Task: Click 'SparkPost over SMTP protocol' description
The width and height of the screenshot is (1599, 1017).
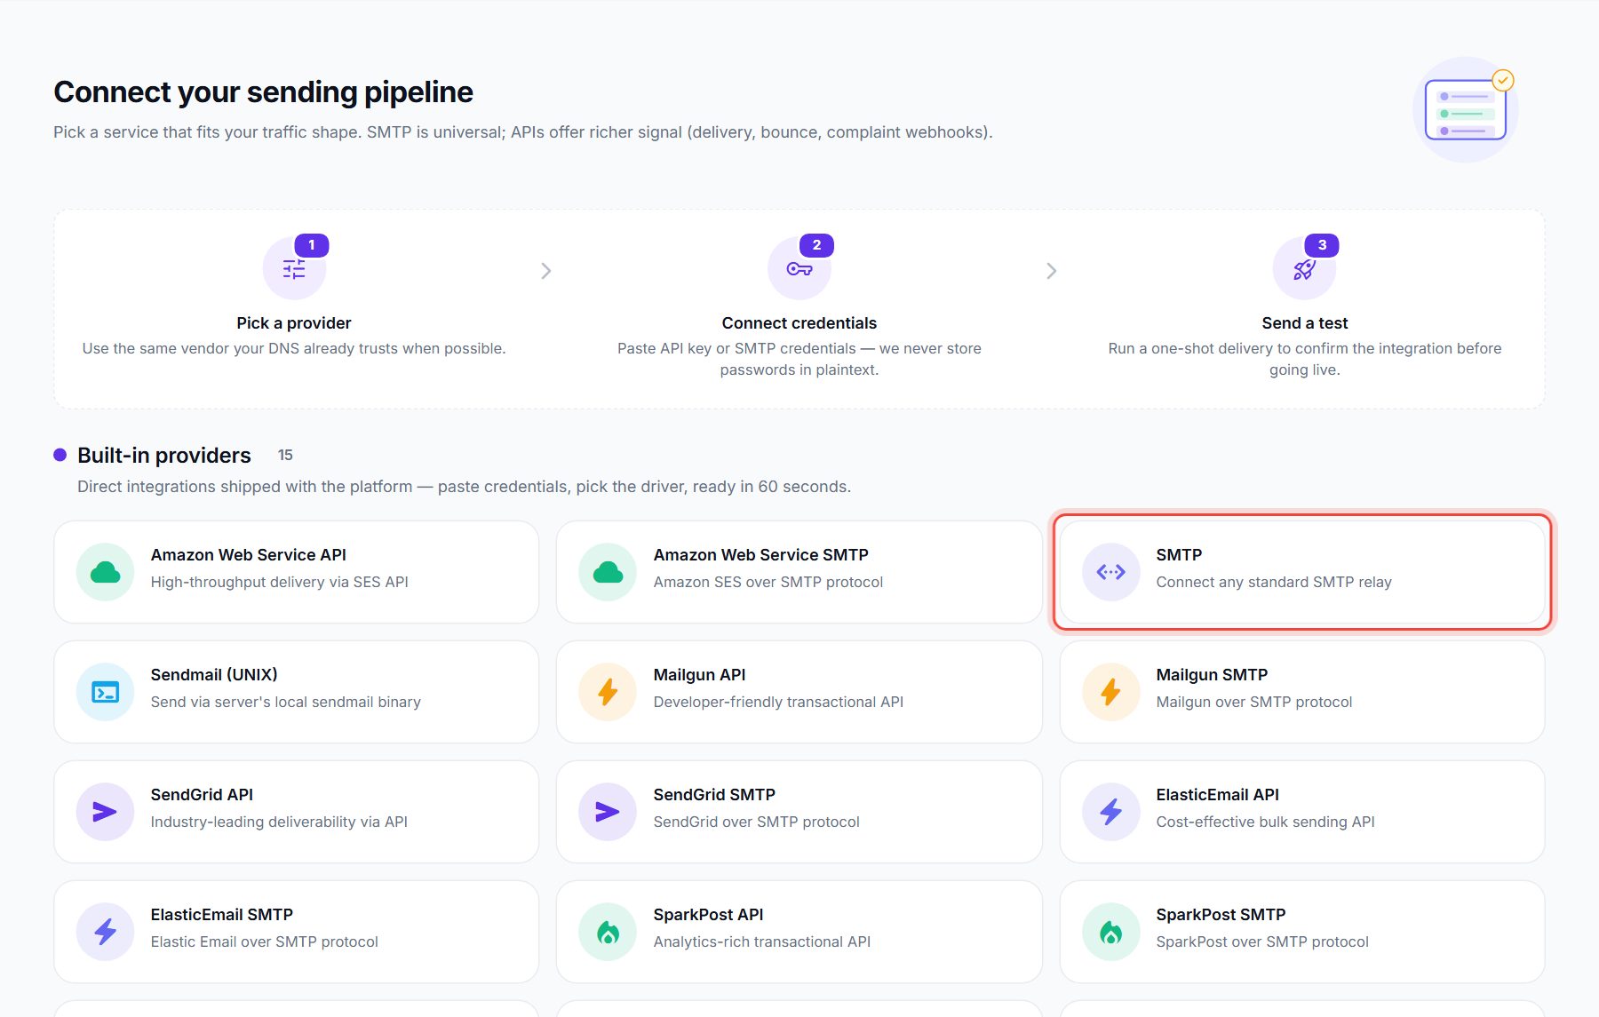Action: (x=1262, y=942)
